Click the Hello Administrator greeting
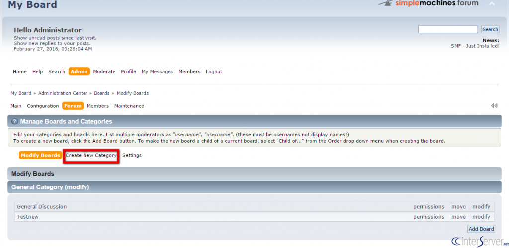The width and height of the screenshot is (509, 248). click(48, 30)
